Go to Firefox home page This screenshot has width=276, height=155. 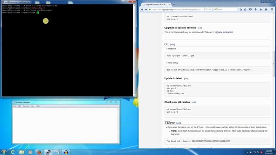(260, 9)
